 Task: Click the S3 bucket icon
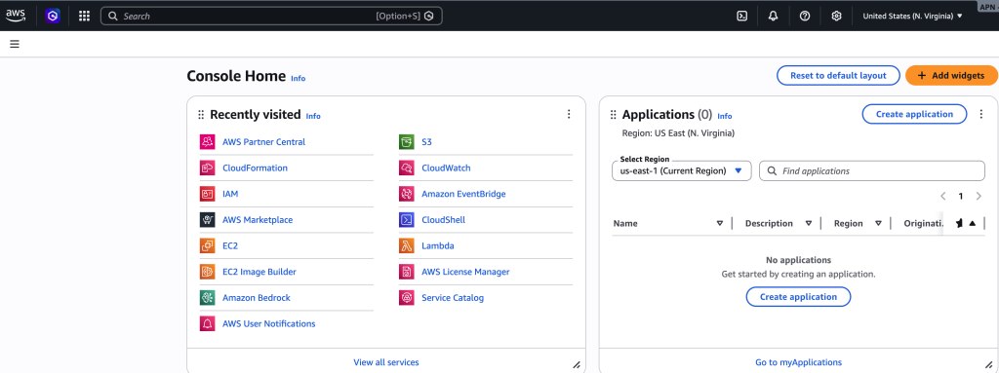[x=407, y=142]
